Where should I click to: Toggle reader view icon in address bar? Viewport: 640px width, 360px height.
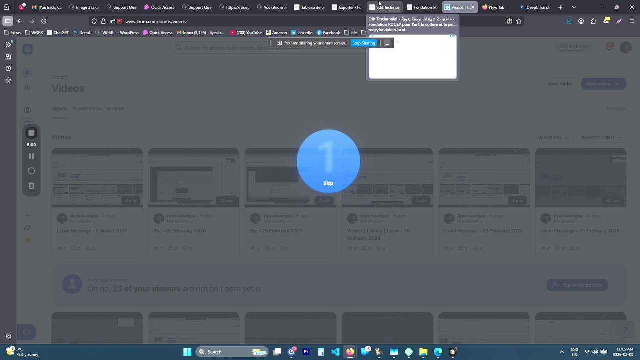point(509,21)
